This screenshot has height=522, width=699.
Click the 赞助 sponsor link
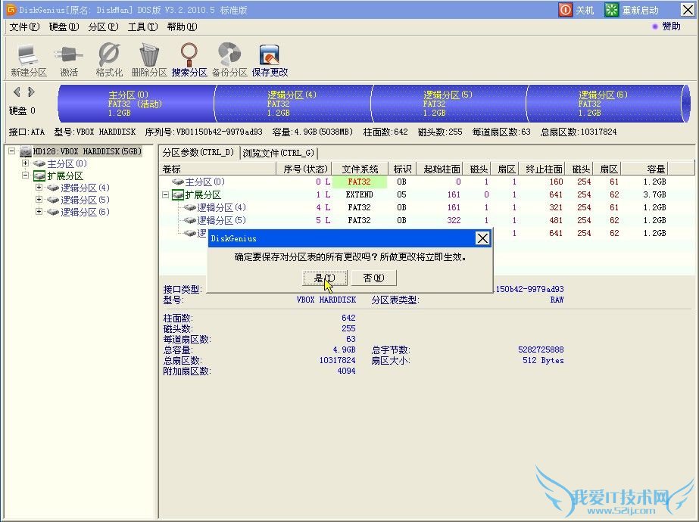tap(671, 26)
